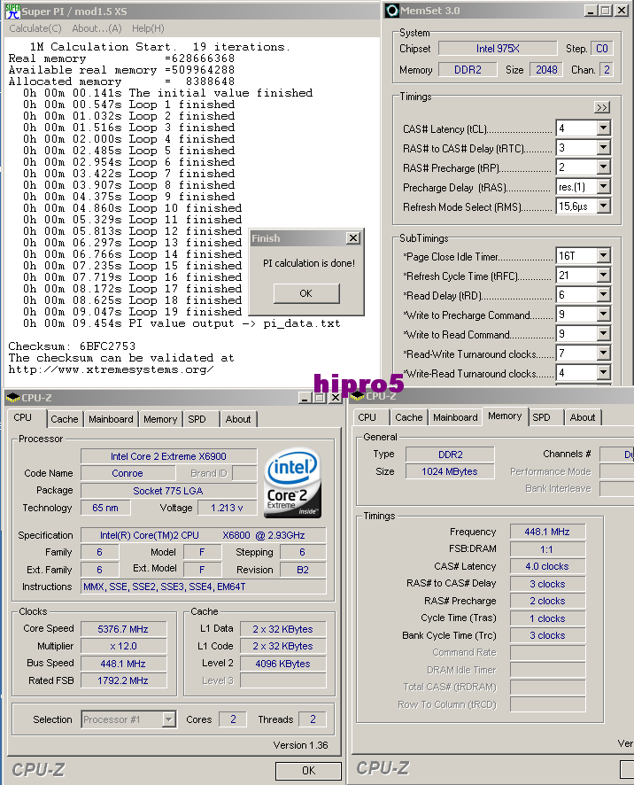634x785 pixels.
Task: Click the MemSet 3.0 title bar icon
Action: pos(392,11)
